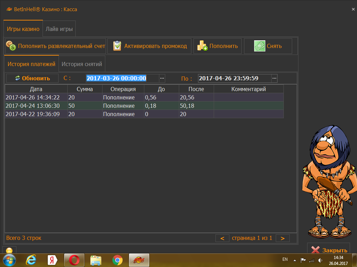357x267 pixels.
Task: Open Yandex browser from taskbar
Action: pos(53,260)
